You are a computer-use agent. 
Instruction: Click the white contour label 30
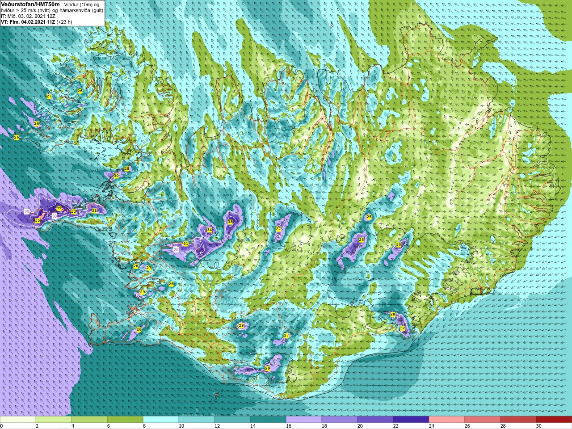(x=55, y=216)
